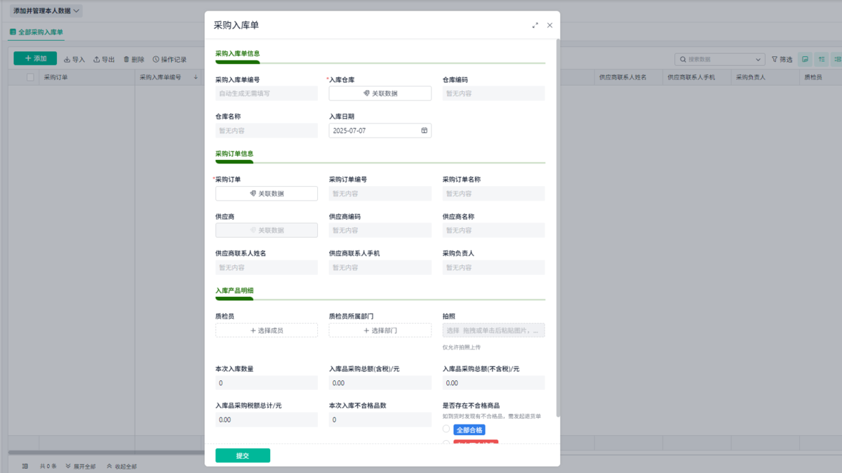Toggle select-all checkbox in table header
Screen dimensions: 842x473
coord(30,77)
